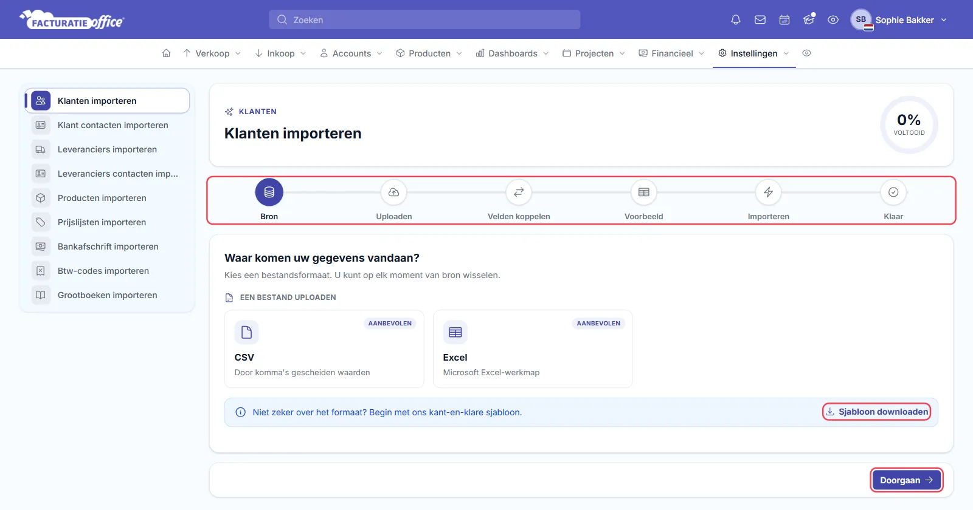Click Bankafschrift importeren icon
The width and height of the screenshot is (973, 510).
[x=41, y=246]
